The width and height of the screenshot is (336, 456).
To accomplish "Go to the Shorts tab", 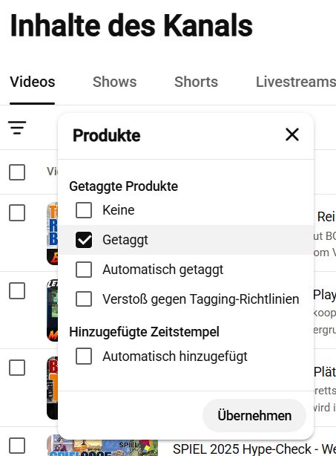I will coord(196,82).
